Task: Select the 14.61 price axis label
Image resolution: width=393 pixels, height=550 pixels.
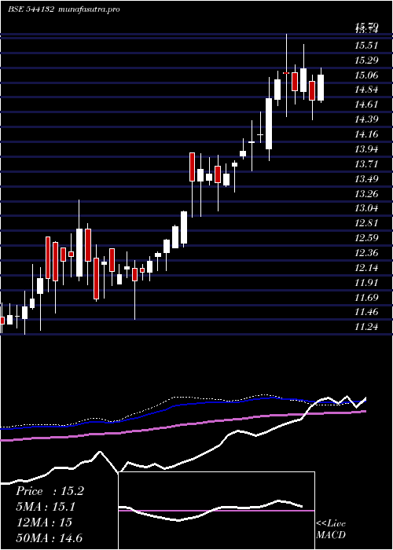Action: (366, 104)
